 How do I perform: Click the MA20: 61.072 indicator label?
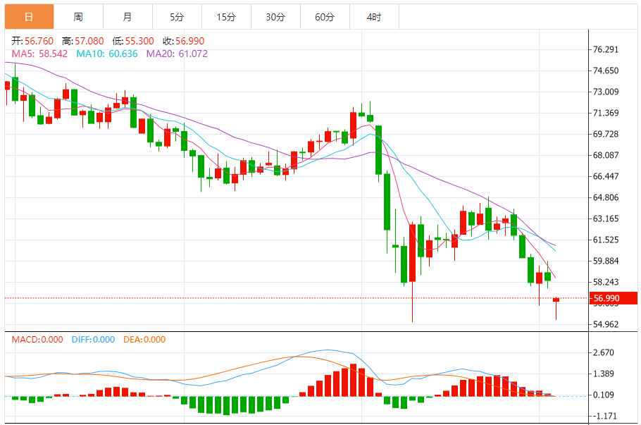tap(177, 54)
